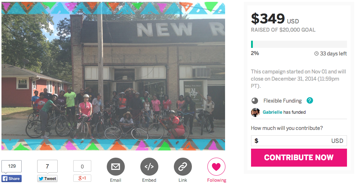This screenshot has width=356, height=185.
Task: Toggle the Following heart icon
Action: pos(216,167)
